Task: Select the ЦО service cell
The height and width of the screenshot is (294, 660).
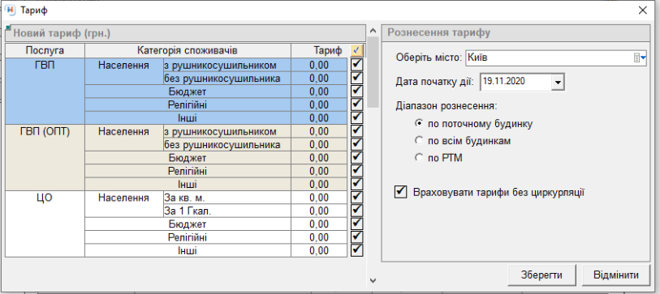Action: [45, 224]
